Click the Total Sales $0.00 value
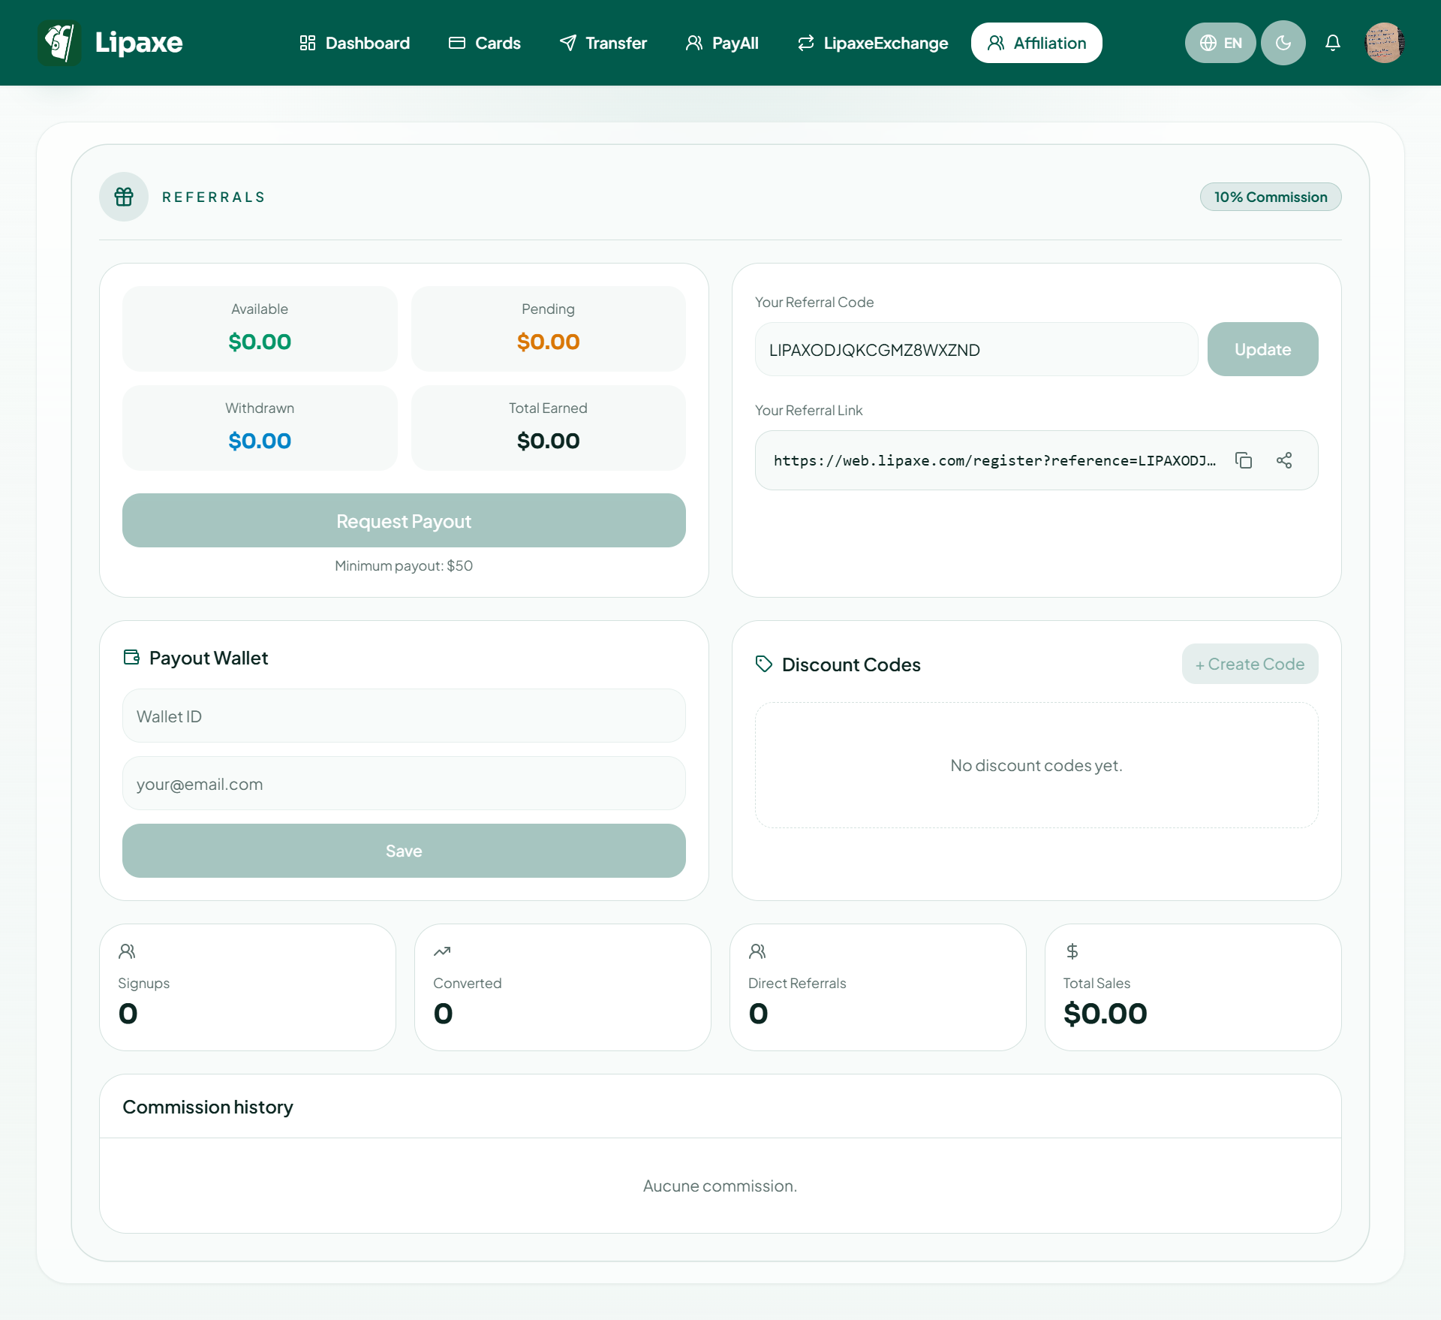Image resolution: width=1441 pixels, height=1320 pixels. 1105,1014
